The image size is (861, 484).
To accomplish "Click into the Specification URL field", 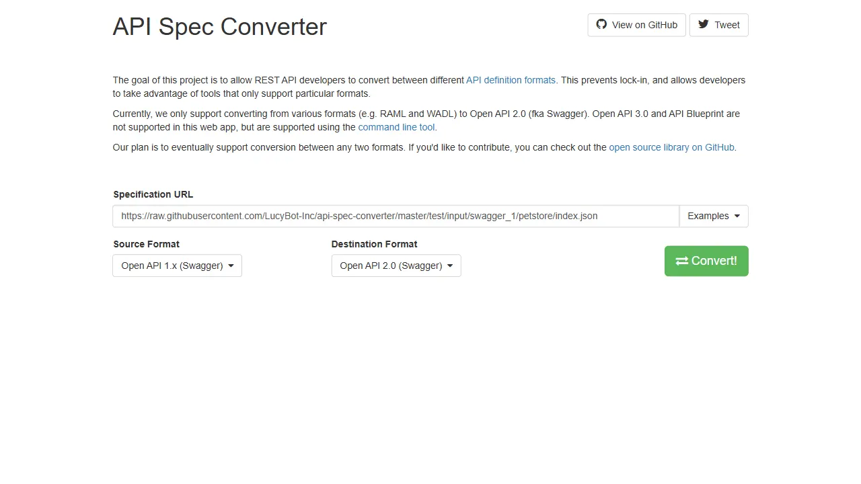I will [396, 216].
